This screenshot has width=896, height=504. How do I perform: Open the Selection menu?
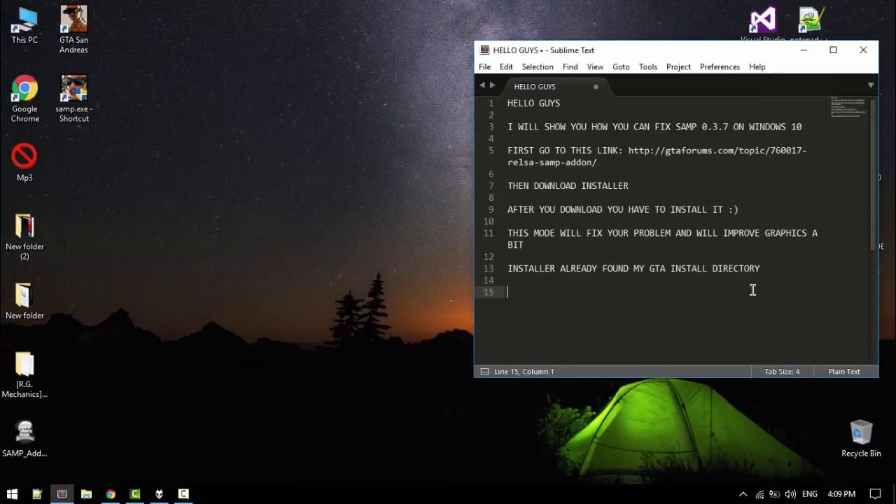[x=538, y=66]
